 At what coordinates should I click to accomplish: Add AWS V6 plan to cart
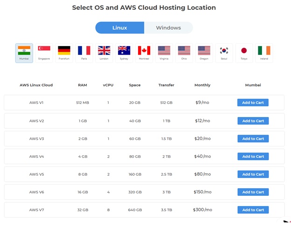(x=253, y=192)
